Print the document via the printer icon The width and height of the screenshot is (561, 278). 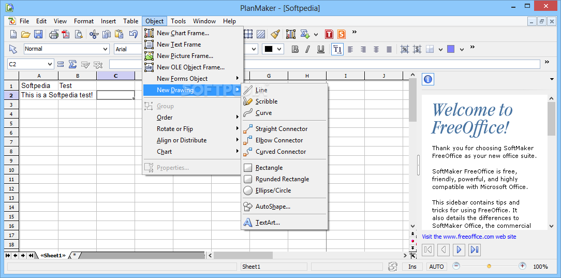pyautogui.click(x=54, y=34)
